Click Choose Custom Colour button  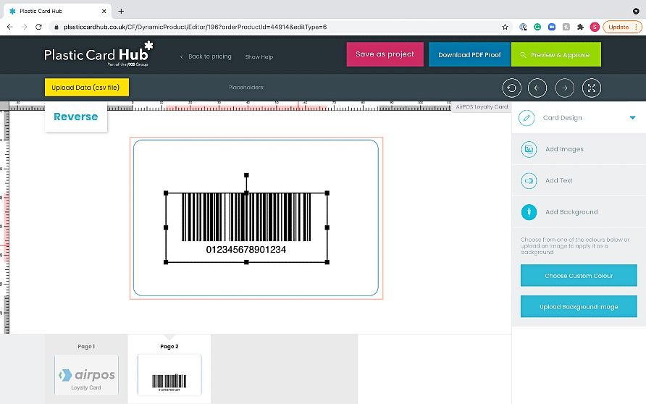[579, 276]
